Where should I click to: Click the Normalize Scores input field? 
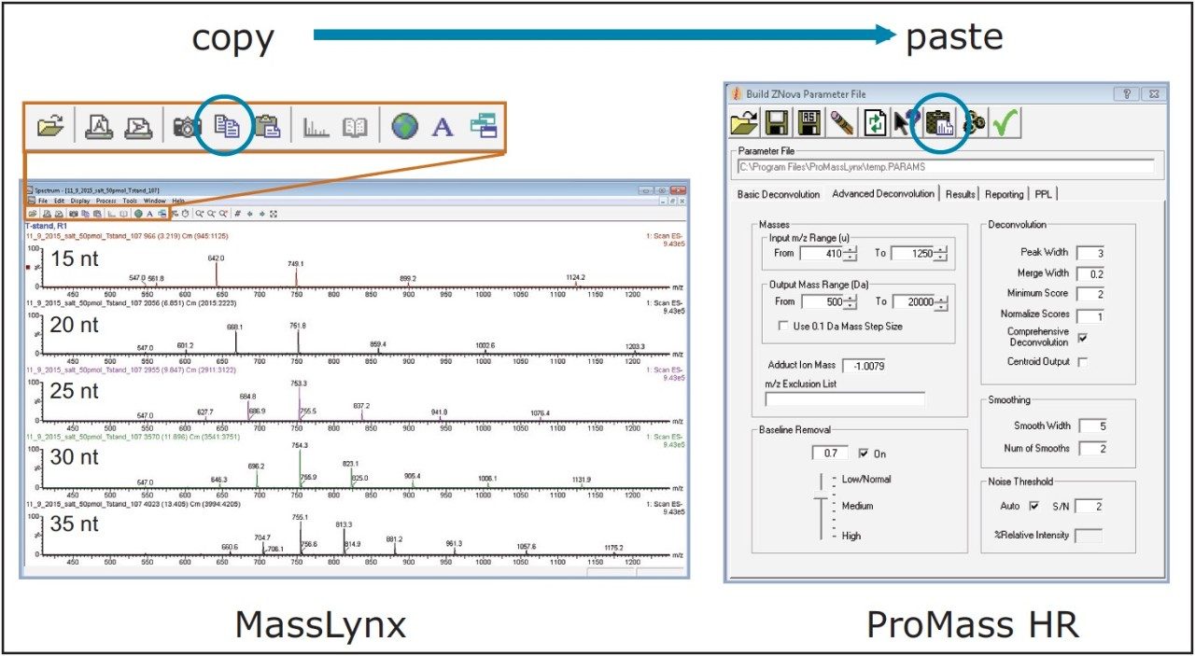click(x=1090, y=315)
